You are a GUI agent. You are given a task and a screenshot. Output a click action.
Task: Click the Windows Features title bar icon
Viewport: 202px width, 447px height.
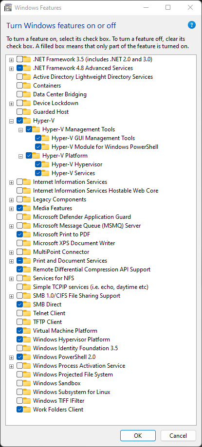[x=8, y=7]
